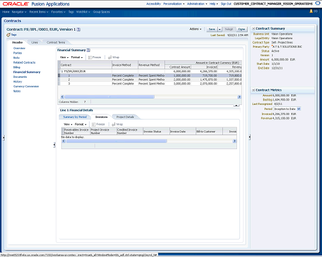Click the notifications bell icon
This screenshot has width=322, height=257.
click(311, 11)
